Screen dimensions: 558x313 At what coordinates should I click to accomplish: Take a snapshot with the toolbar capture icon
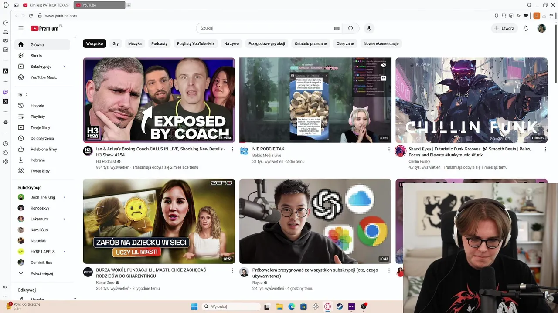(504, 16)
